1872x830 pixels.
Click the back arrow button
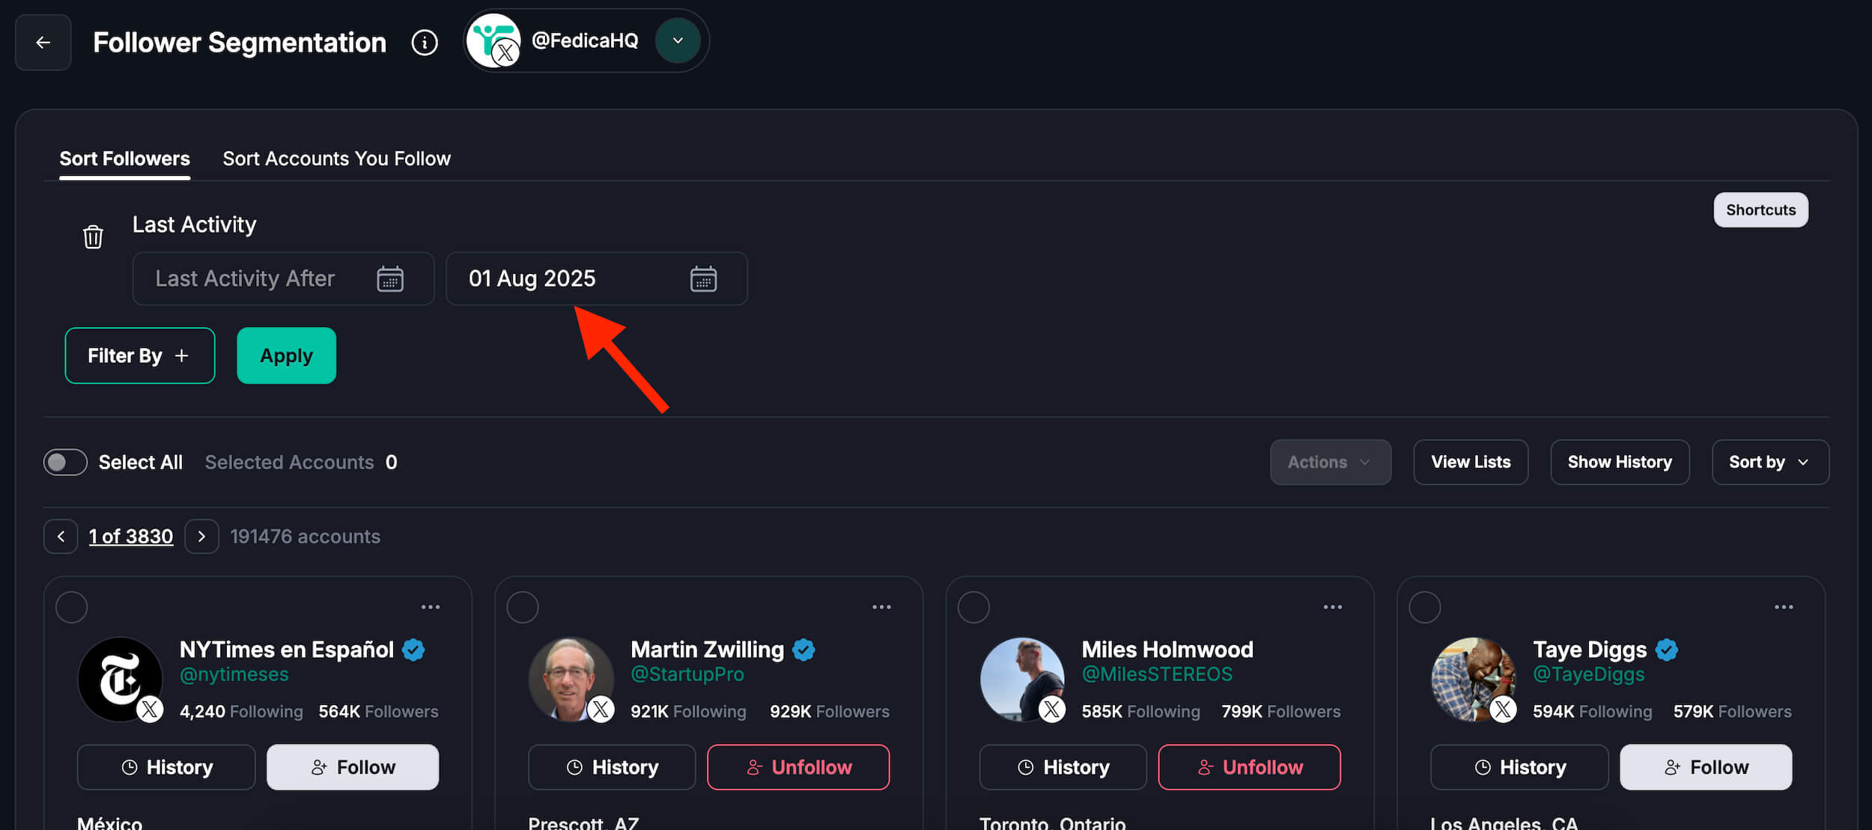point(43,43)
